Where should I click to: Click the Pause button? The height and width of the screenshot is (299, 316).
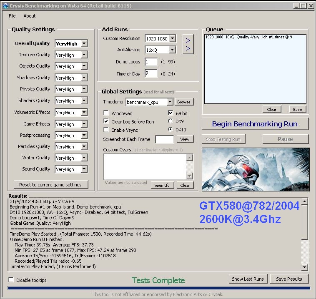pos(286,139)
